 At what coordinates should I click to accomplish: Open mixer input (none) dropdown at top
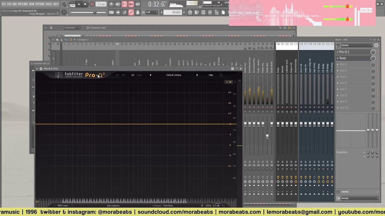356,45
